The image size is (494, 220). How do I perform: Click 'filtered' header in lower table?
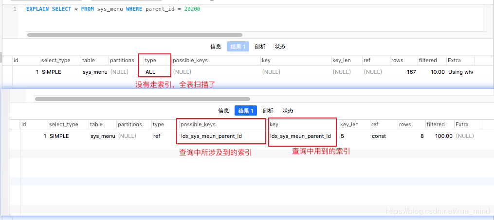click(436, 124)
